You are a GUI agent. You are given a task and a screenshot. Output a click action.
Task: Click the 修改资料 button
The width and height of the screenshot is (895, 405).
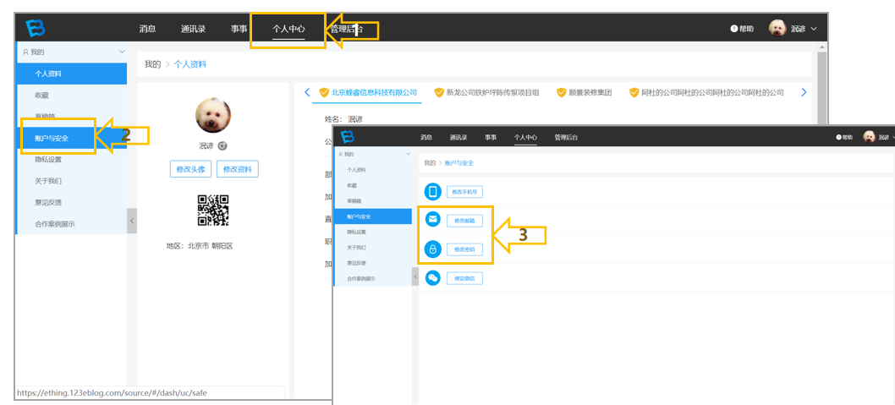pos(238,169)
